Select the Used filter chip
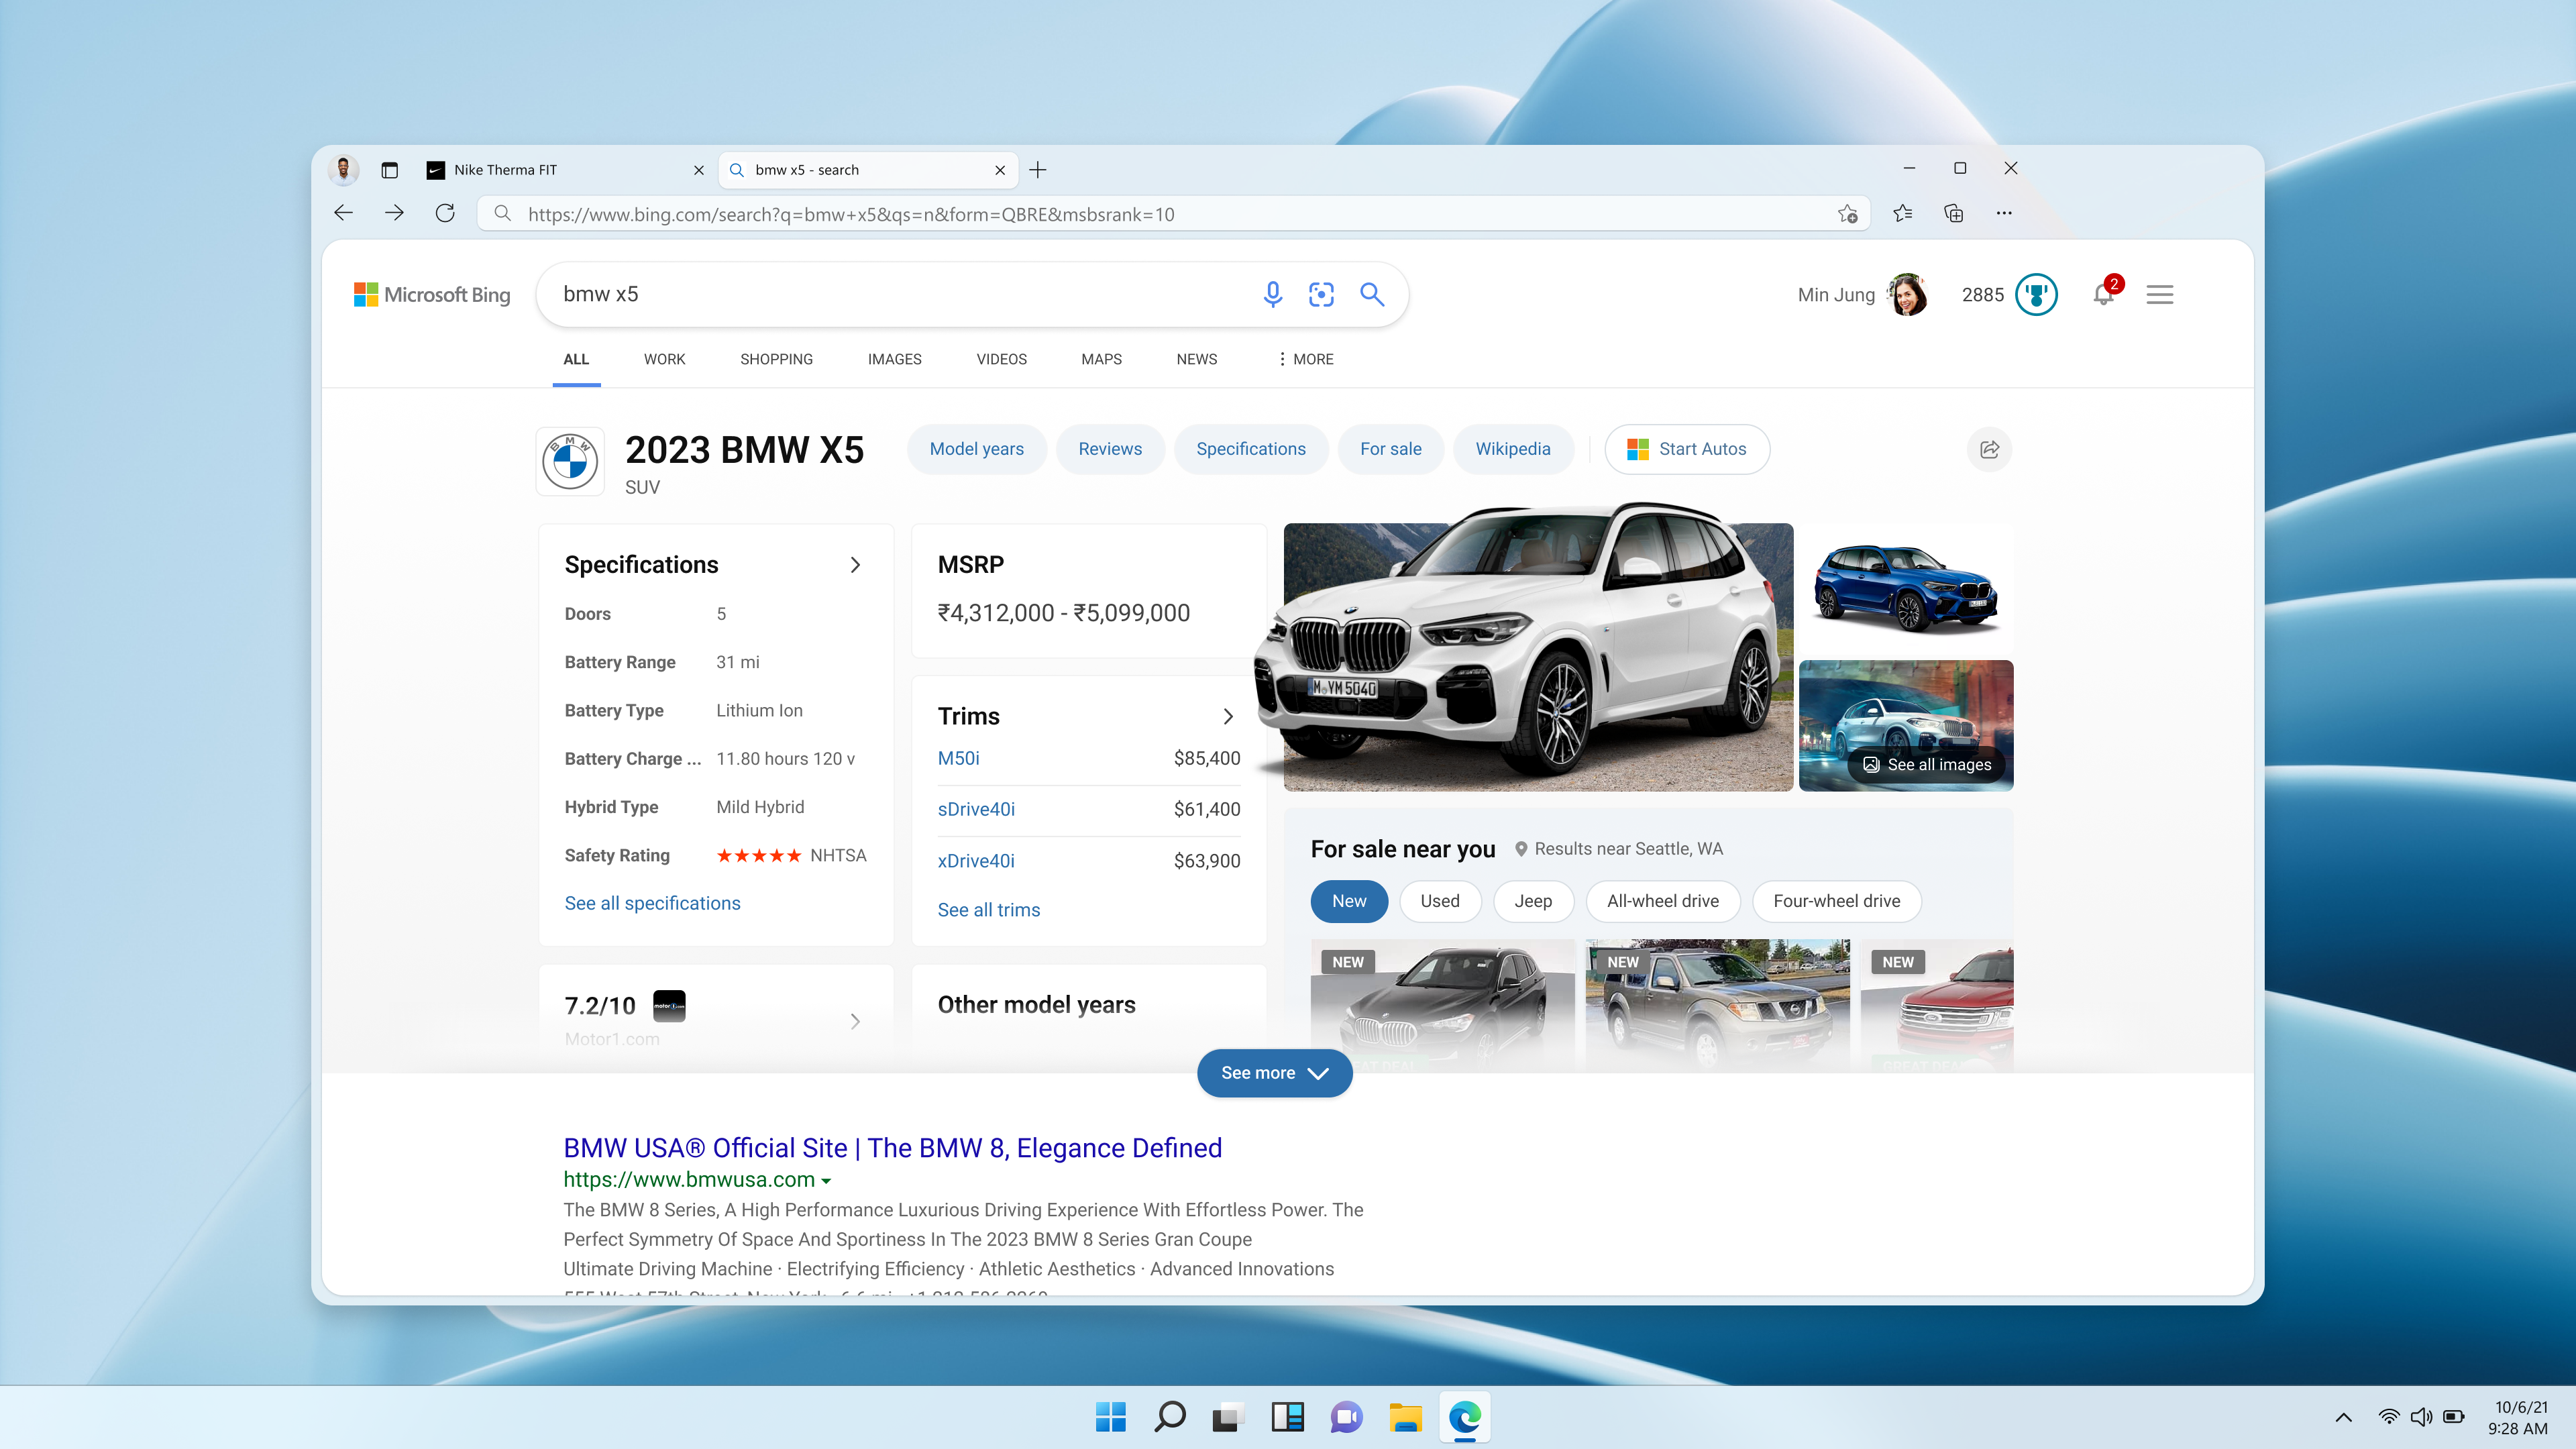 [1440, 901]
